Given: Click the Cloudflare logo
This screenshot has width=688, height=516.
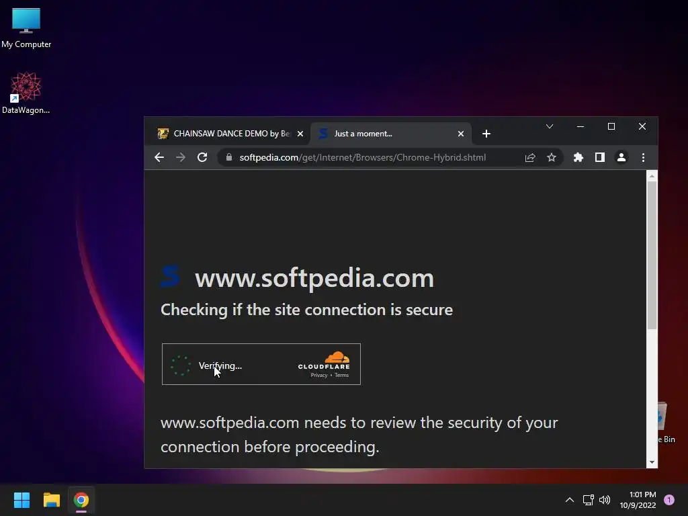Looking at the screenshot, I should pyautogui.click(x=325, y=360).
